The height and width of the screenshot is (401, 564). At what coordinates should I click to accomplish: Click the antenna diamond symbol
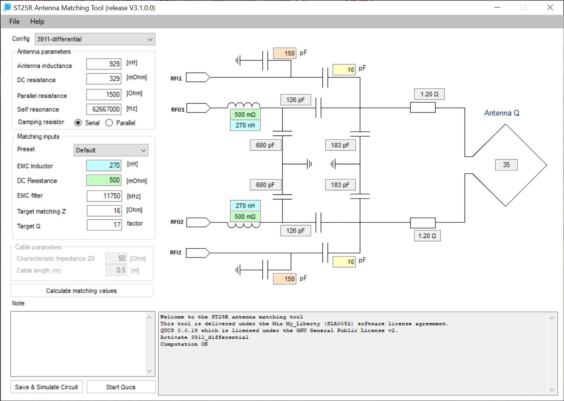(506, 165)
